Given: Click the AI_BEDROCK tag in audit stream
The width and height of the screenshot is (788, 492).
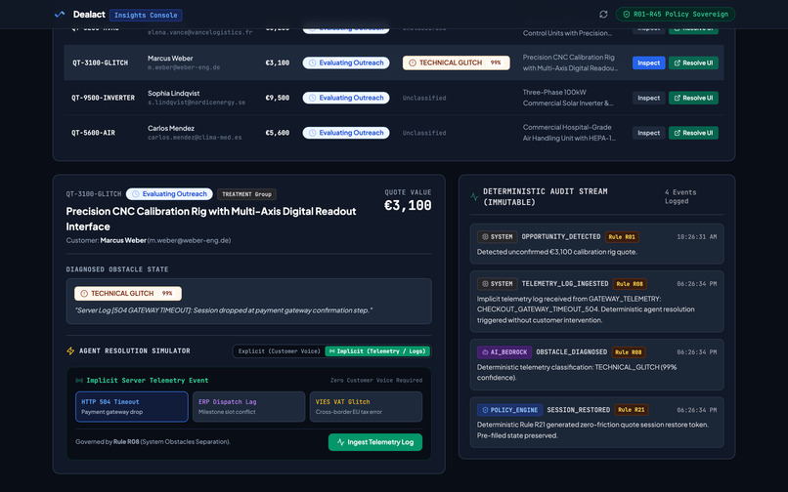Looking at the screenshot, I should 504,352.
